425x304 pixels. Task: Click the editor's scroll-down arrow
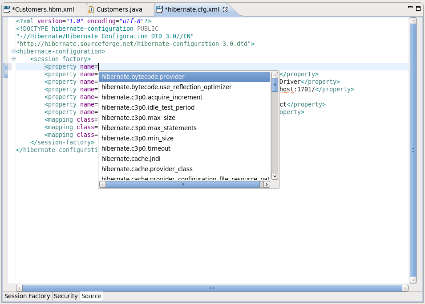[413, 280]
